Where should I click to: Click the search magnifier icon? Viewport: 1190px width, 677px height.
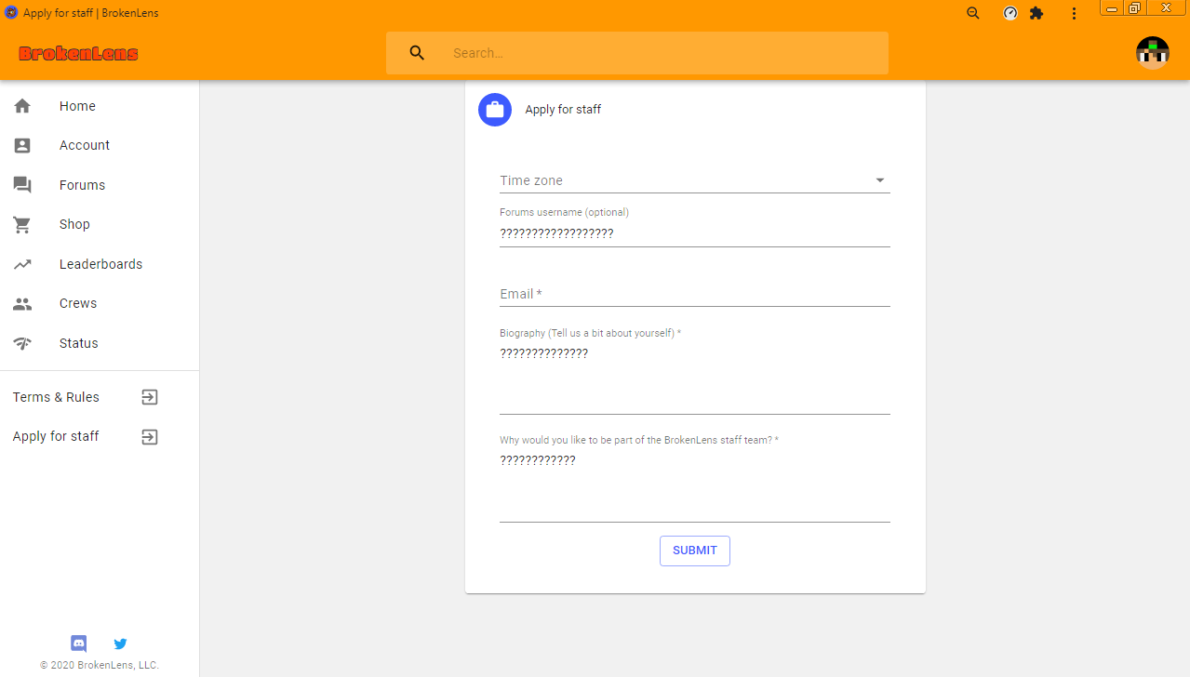417,53
